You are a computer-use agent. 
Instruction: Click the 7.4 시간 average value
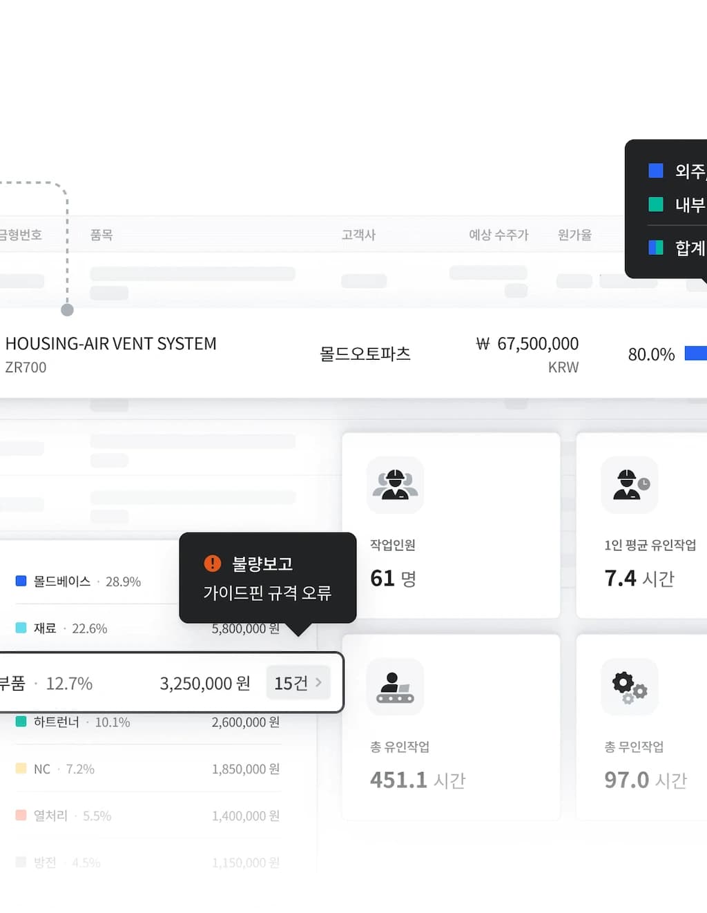tap(639, 578)
